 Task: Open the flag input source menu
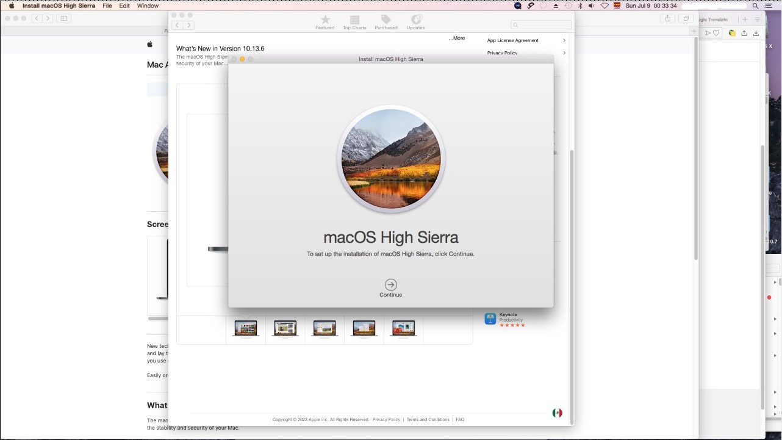(617, 5)
